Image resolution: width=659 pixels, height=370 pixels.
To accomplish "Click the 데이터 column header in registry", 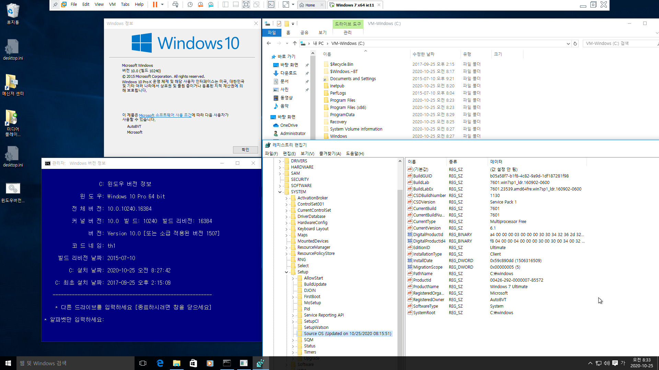I will point(537,162).
